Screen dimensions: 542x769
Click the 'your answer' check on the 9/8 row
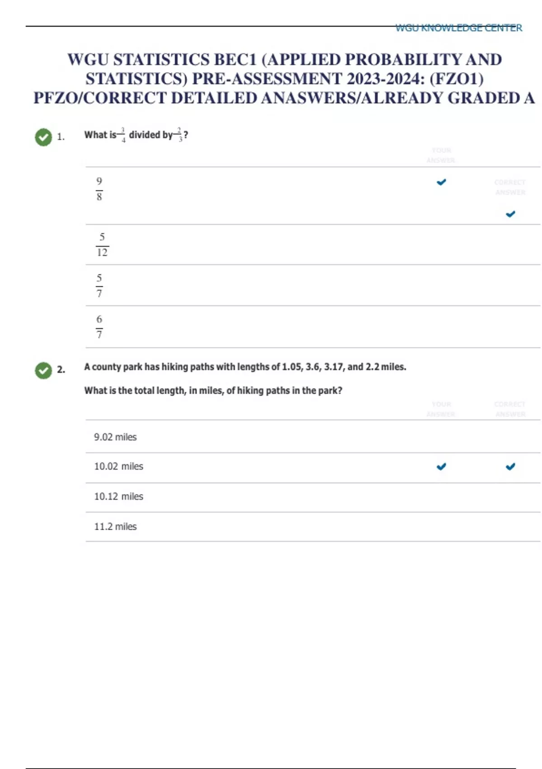(x=441, y=182)
